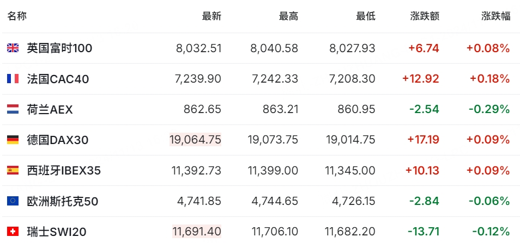Click highlighted DAX30 price 19,064.75
520x243 pixels.
click(195, 140)
